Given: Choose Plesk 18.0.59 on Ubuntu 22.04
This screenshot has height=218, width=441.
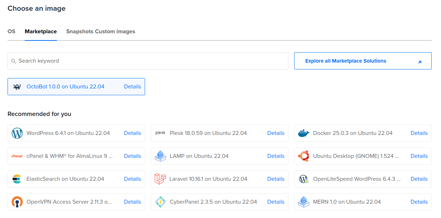Looking at the screenshot, I should pyautogui.click(x=220, y=133).
